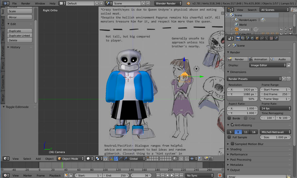Open the Help menu

[x=53, y=3]
